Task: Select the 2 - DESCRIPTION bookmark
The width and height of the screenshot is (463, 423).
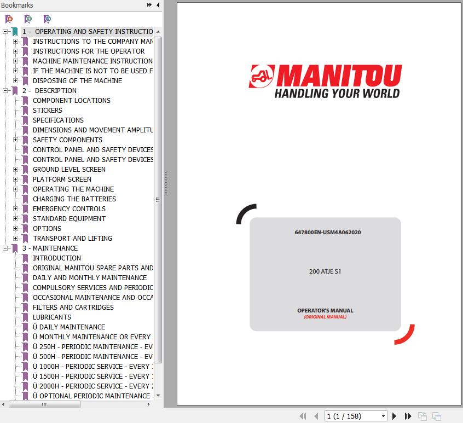Action: pyautogui.click(x=49, y=90)
